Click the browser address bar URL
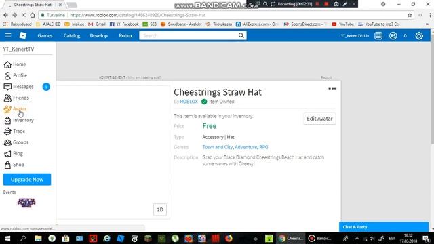Screen dimensions: 434x244 pos(138,15)
